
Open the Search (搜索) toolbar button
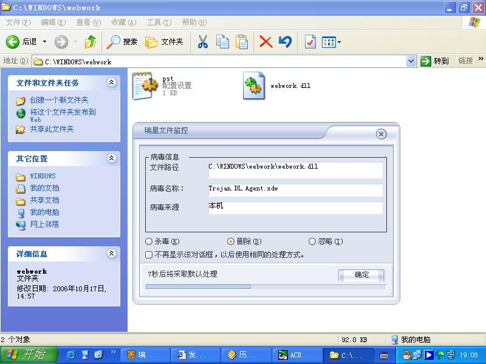pos(122,42)
